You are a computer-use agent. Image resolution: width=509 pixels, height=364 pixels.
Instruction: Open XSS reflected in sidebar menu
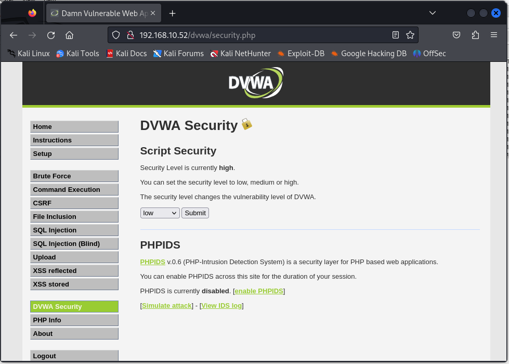click(x=74, y=271)
